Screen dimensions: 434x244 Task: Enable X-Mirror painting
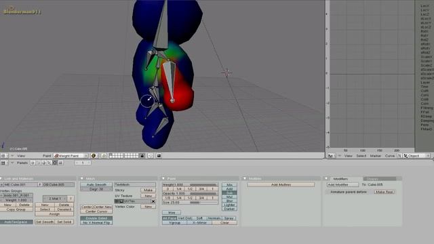click(199, 223)
